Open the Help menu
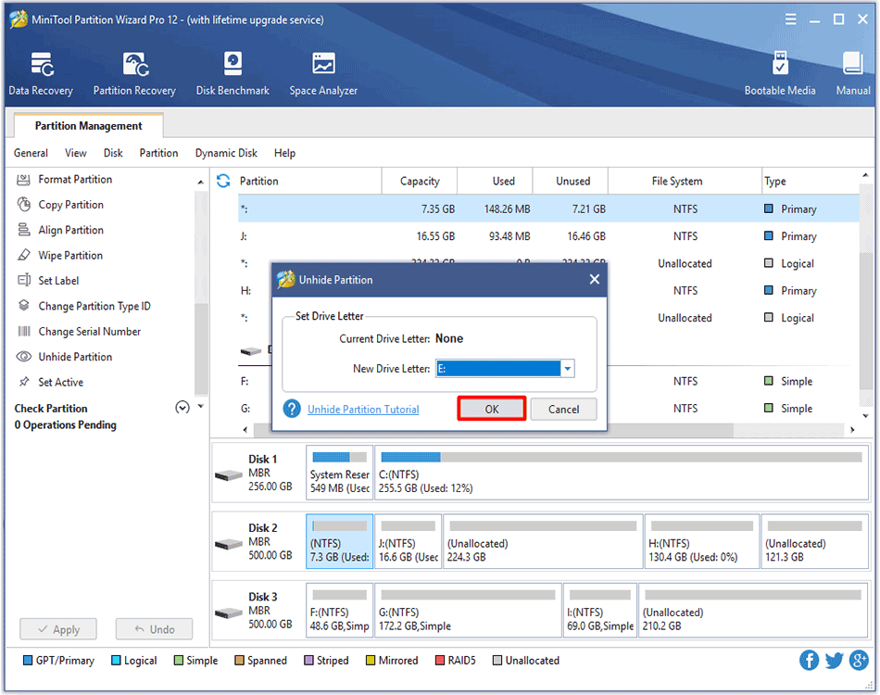The image size is (880, 695). [x=284, y=153]
